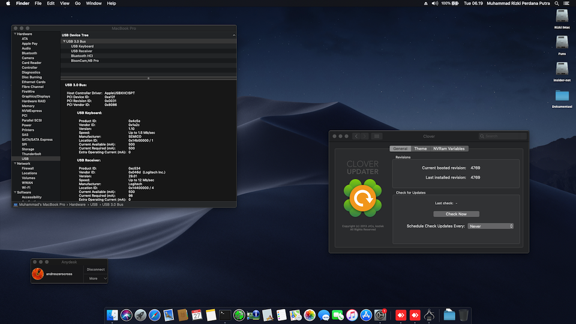Open Safari compass icon in Dock

point(155,315)
